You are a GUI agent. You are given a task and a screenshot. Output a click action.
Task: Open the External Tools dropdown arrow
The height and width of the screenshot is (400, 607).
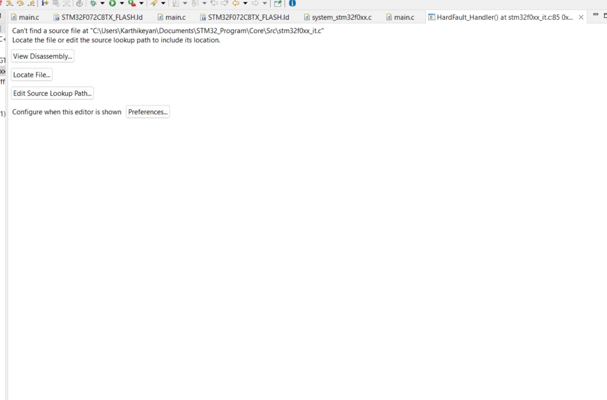(141, 3)
